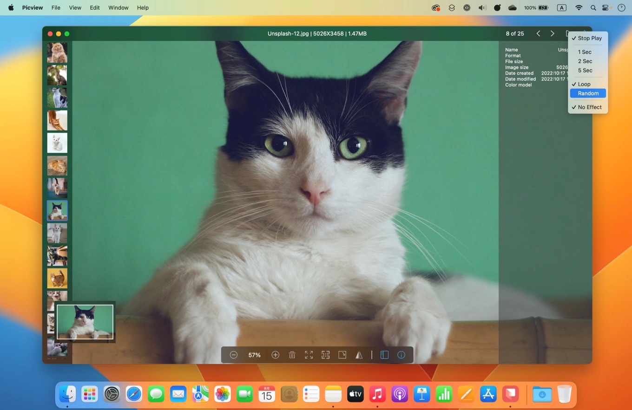
Task: Open the Apple menu
Action: tap(11, 7)
